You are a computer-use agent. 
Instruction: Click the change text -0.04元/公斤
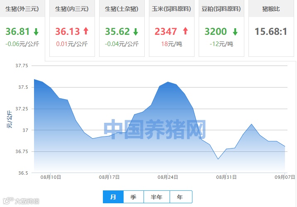coord(122,44)
